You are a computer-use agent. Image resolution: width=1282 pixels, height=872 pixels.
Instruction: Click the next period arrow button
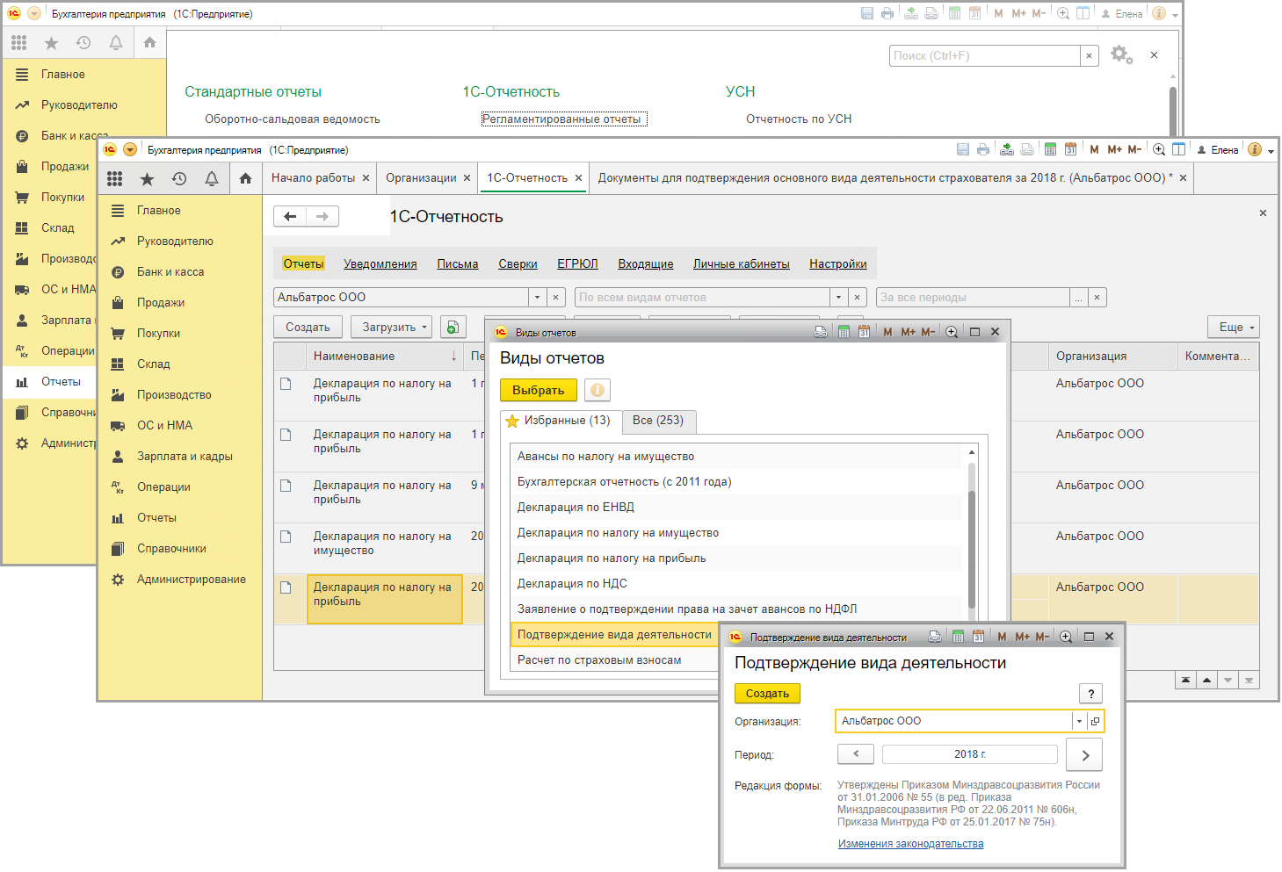[x=1084, y=755]
